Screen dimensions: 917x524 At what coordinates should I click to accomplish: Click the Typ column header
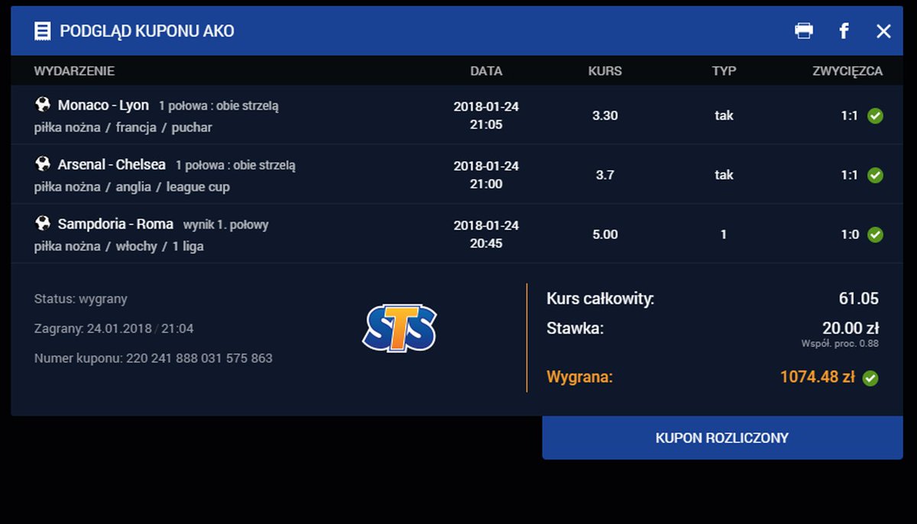point(724,71)
